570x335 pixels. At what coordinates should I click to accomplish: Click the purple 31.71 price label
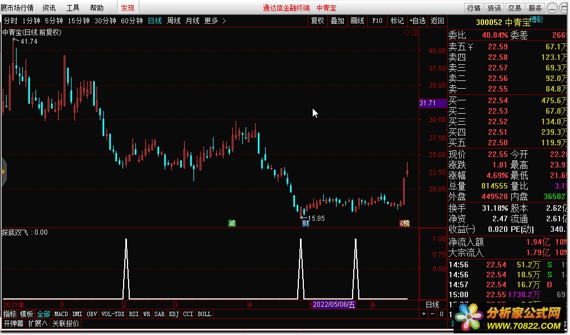[x=433, y=103]
